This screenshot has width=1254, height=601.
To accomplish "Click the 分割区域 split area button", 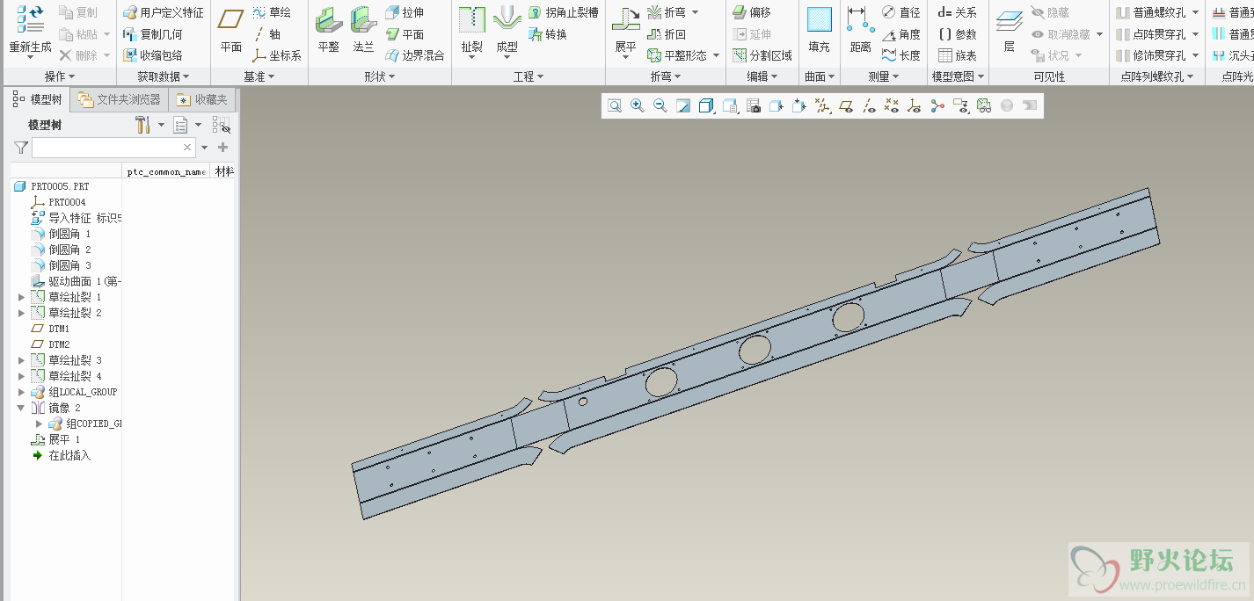I will [x=762, y=54].
